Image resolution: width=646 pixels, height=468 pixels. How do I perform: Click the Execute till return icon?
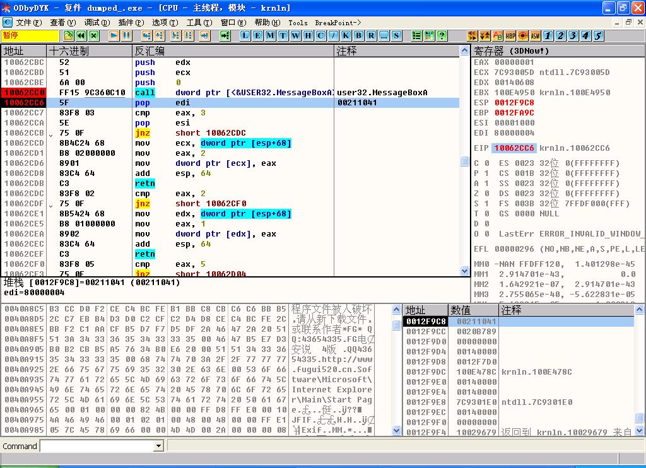pos(205,36)
